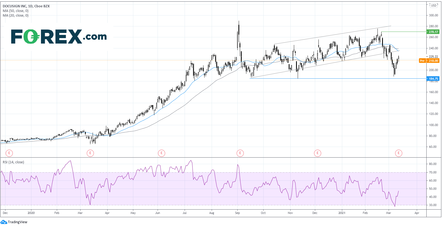The width and height of the screenshot is (443, 227).
Task: Click the 300.00 level on price scale
Action: tap(433, 15)
